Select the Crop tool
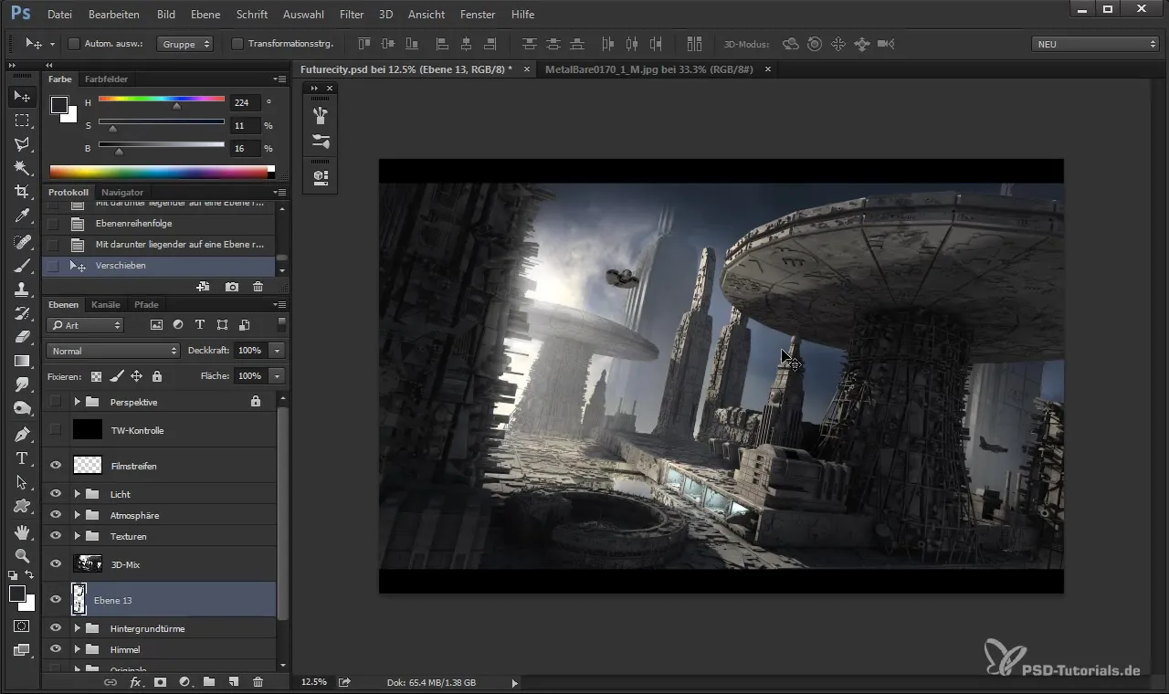 point(23,191)
